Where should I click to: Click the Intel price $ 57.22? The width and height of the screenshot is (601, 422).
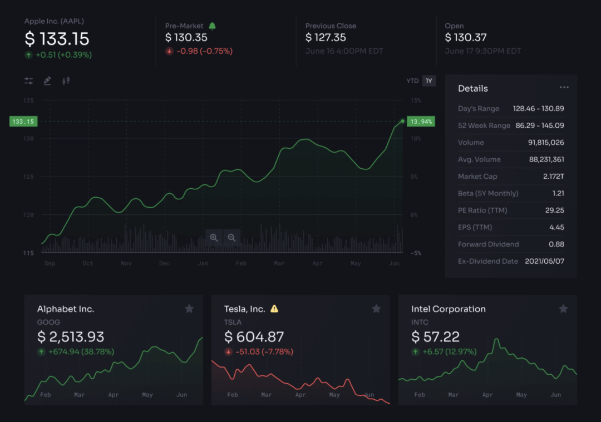(435, 336)
